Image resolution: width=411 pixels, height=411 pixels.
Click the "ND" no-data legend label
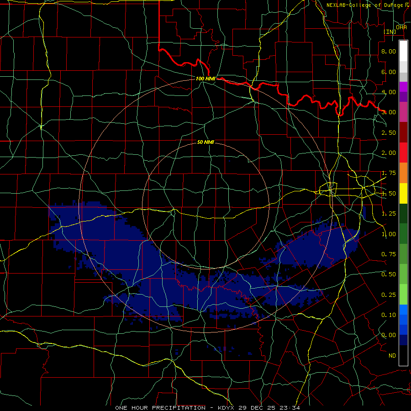392,356
